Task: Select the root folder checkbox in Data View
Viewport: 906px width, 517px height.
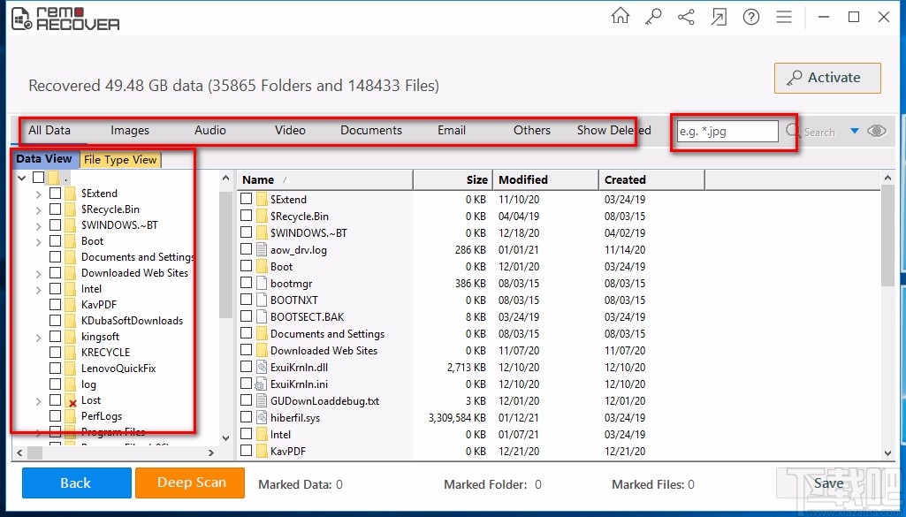Action: 37,177
